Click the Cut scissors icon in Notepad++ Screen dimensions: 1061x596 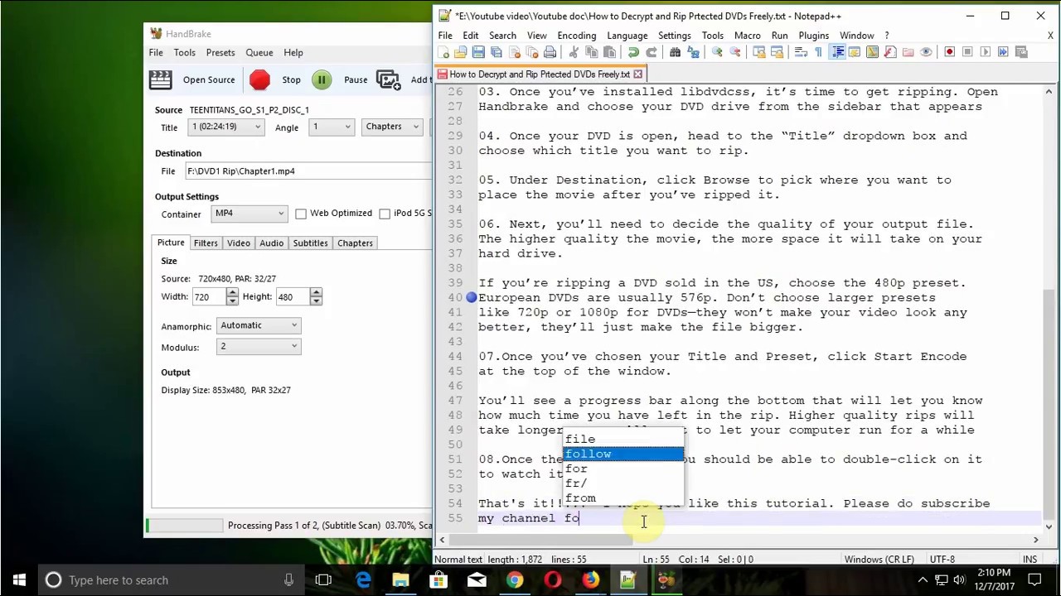coord(574,52)
